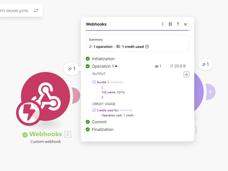Image resolution: width=228 pixels, height=171 pixels.
Task: Click the Webhooks module name label
Action: [x=46, y=134]
